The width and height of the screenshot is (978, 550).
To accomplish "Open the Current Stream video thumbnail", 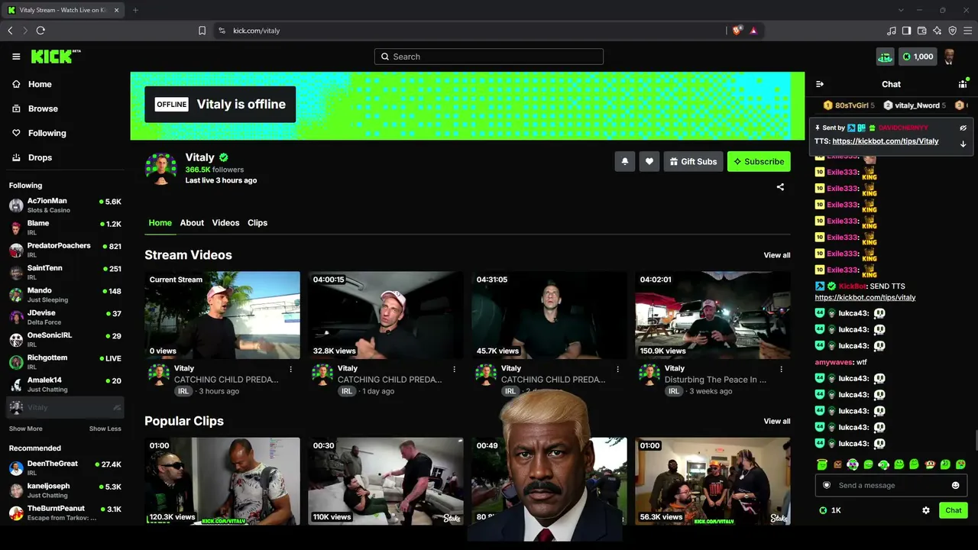I will (222, 315).
